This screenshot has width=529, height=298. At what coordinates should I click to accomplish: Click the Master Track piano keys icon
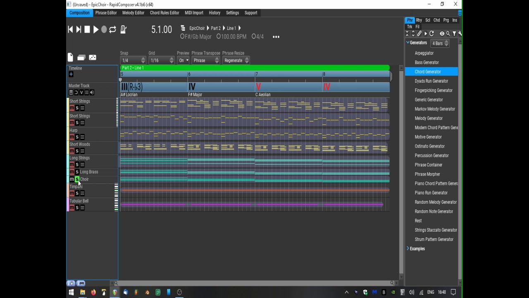click(x=71, y=92)
